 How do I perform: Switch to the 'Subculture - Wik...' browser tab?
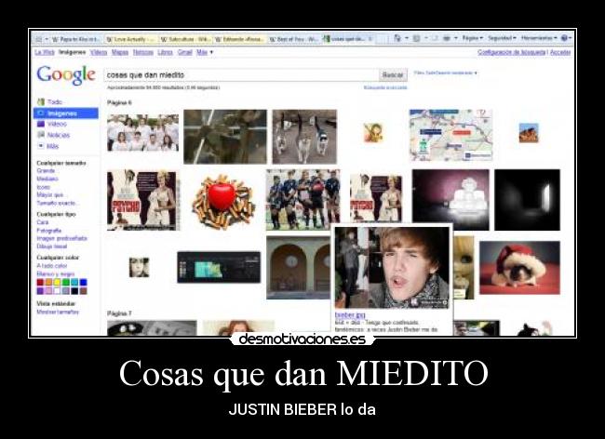[184, 39]
